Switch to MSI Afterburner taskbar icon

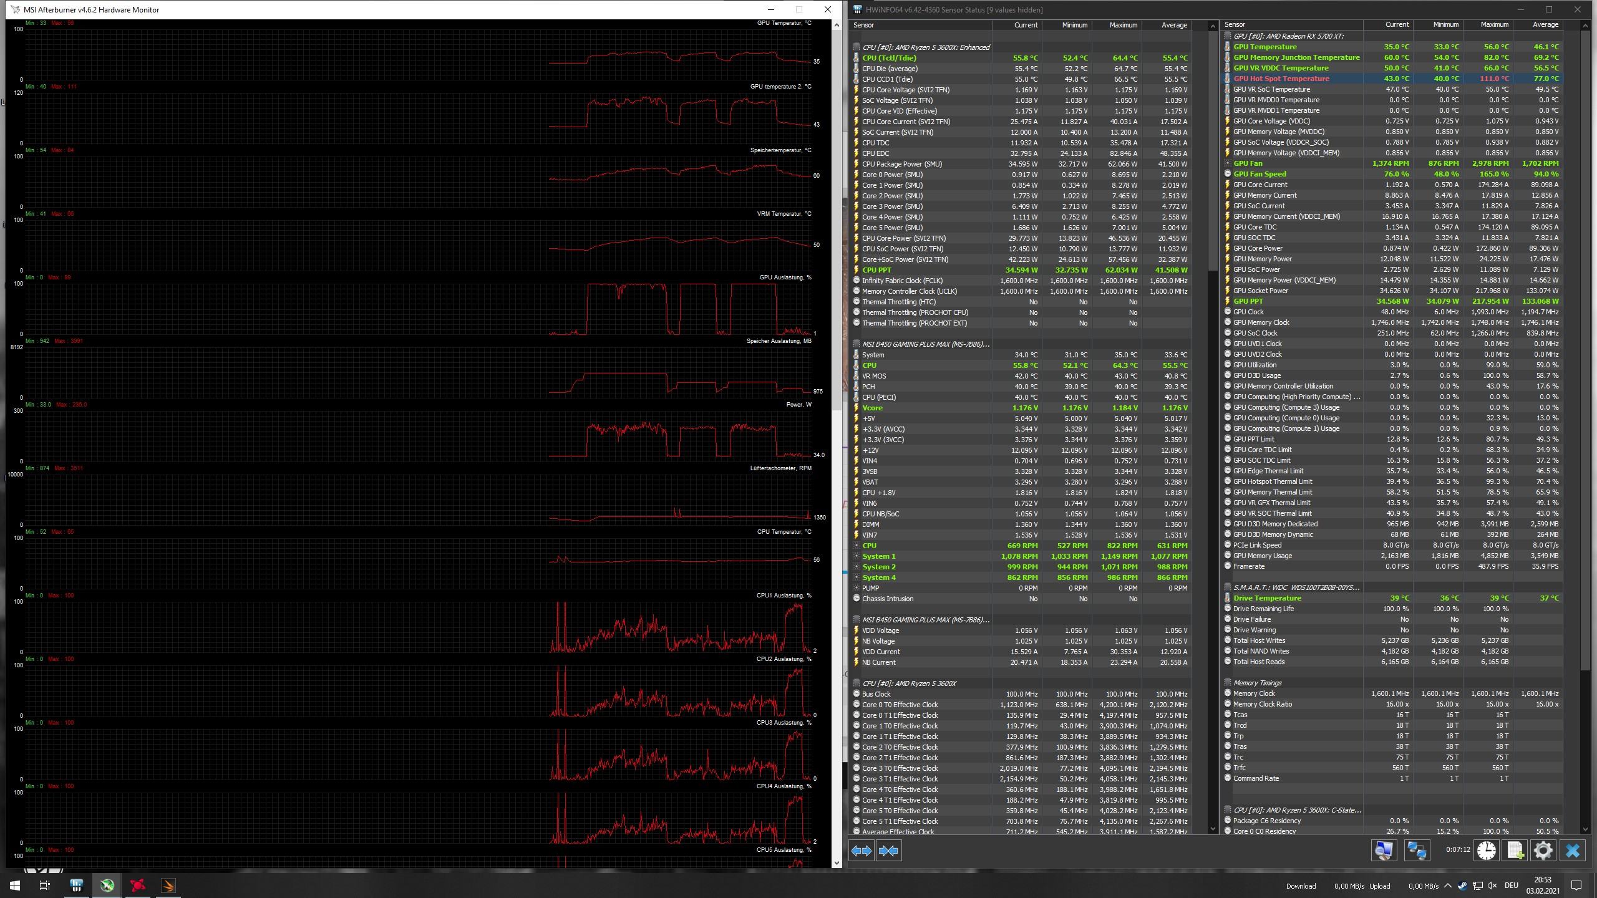pos(107,886)
